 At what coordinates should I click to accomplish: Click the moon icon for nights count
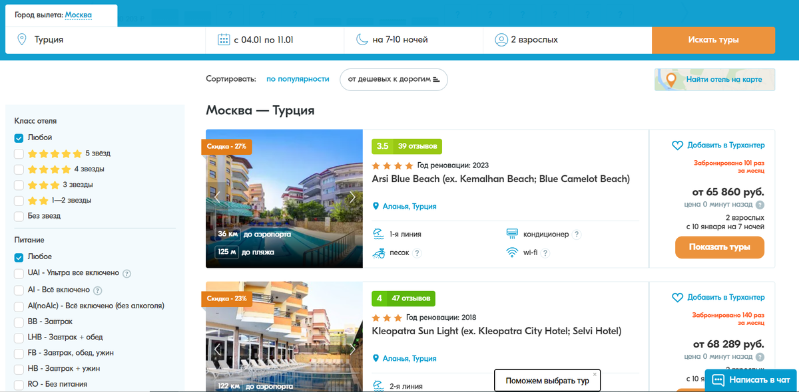[362, 40]
